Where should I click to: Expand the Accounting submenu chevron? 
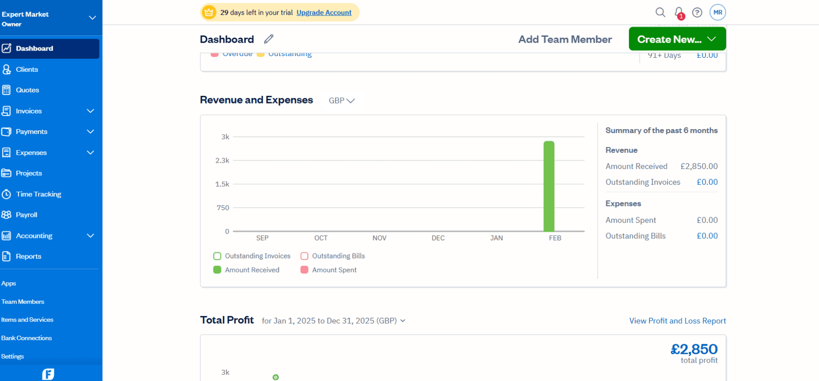coord(90,236)
